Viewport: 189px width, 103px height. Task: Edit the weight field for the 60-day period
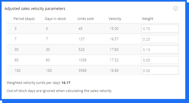pyautogui.click(x=160, y=60)
